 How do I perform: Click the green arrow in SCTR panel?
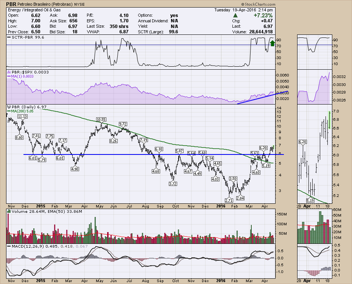click(272, 43)
